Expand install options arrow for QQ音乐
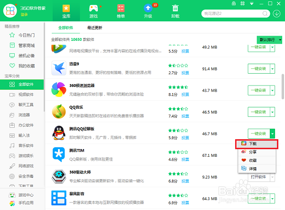285x210 pixels. (x=273, y=112)
